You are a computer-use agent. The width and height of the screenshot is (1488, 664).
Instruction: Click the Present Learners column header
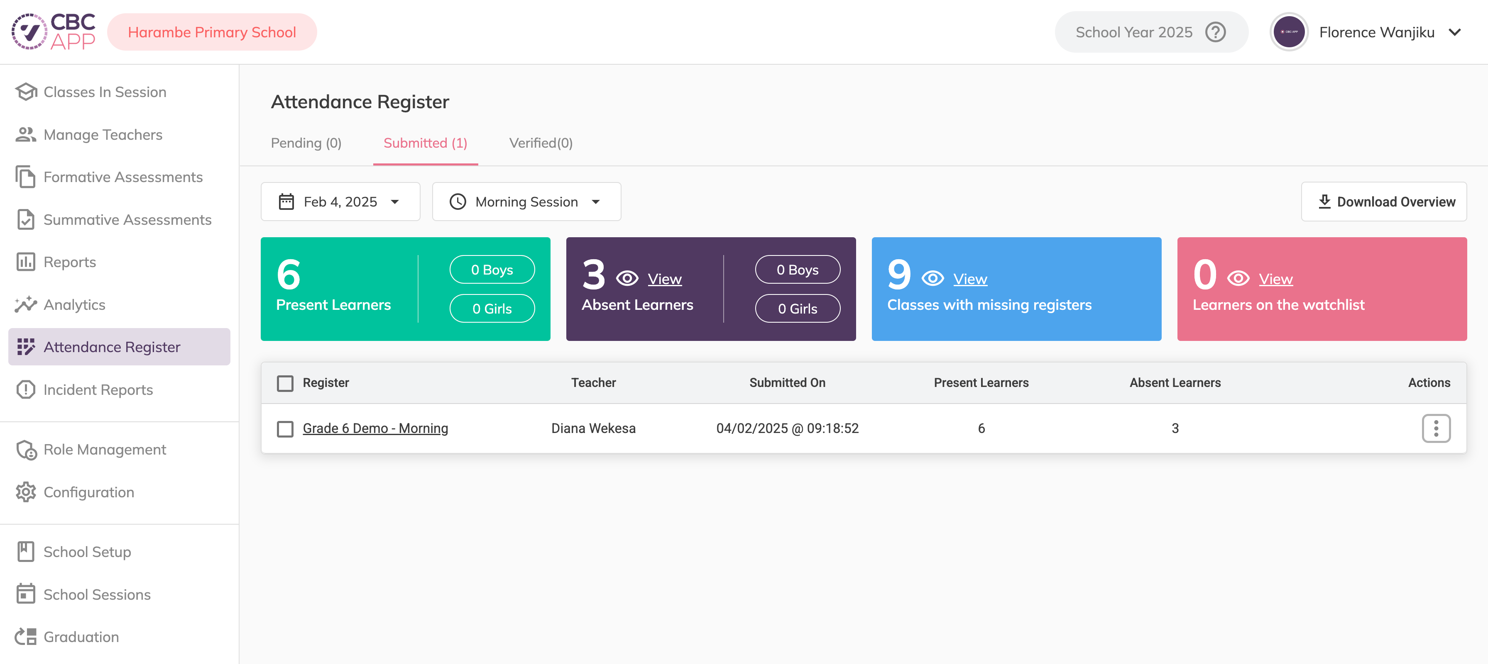pyautogui.click(x=981, y=382)
